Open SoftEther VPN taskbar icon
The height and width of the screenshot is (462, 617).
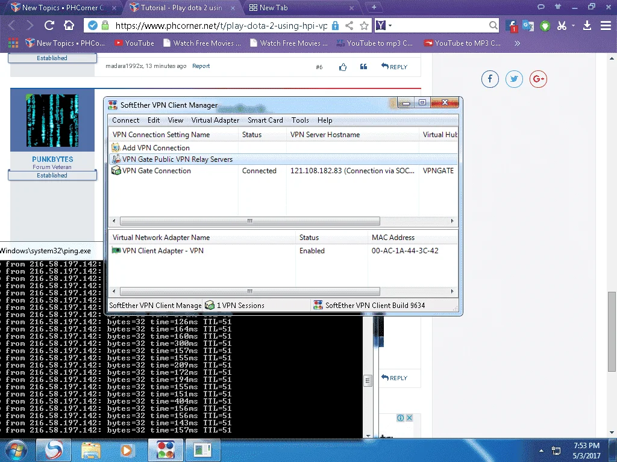[x=166, y=450]
